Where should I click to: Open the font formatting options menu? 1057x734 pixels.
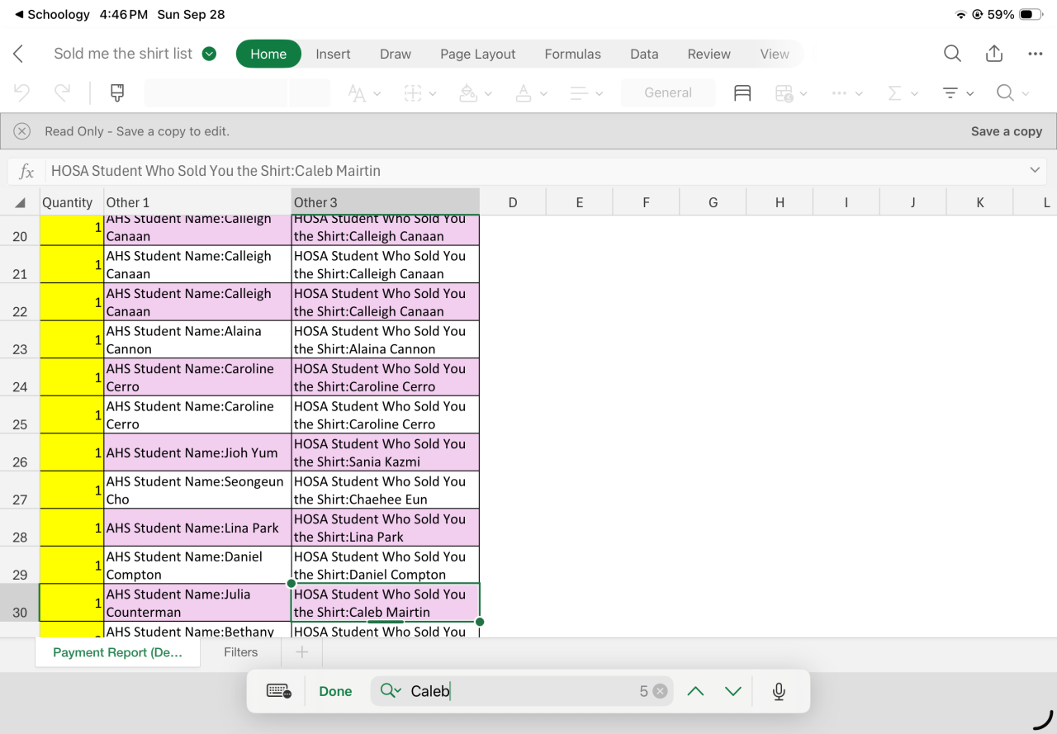click(x=364, y=93)
